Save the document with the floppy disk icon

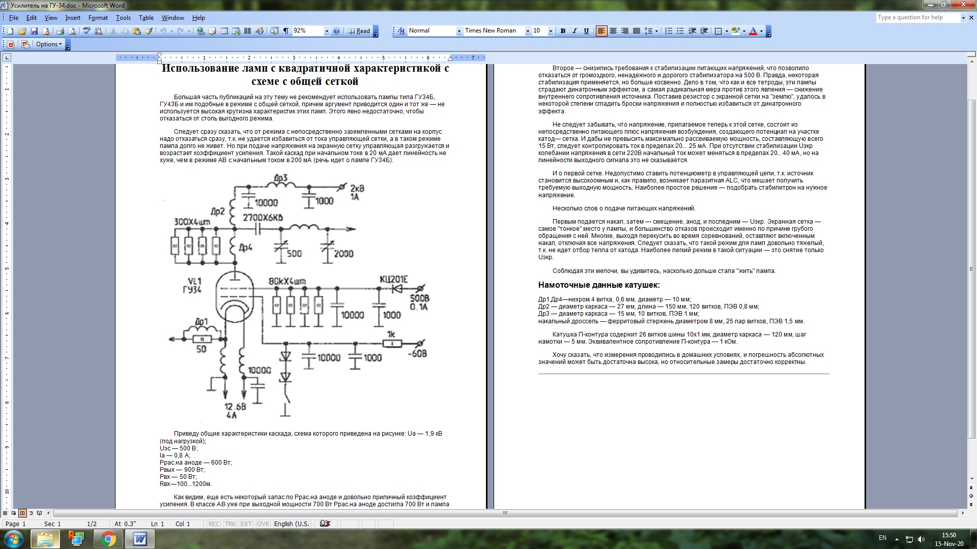34,31
